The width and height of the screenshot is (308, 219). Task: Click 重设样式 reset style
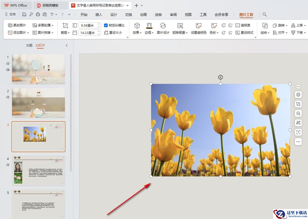244,33
